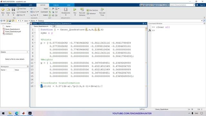
Task: Sort files by the Name column header
Action: pyautogui.click(x=9, y=26)
